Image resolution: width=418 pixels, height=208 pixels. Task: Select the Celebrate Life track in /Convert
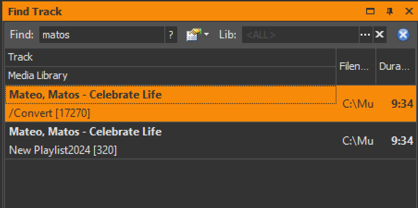point(85,95)
